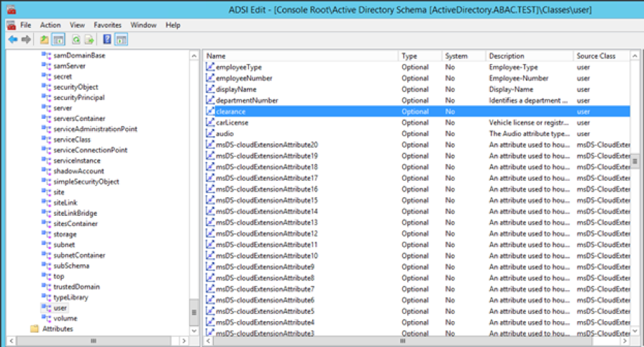644x347 pixels.
Task: Click the icon beside securityObject class
Action: pos(46,86)
